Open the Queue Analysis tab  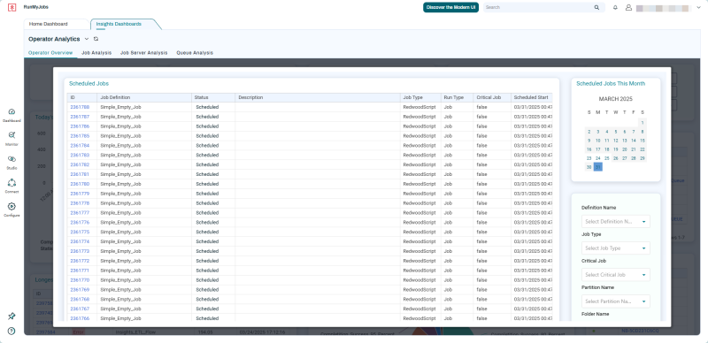point(195,53)
